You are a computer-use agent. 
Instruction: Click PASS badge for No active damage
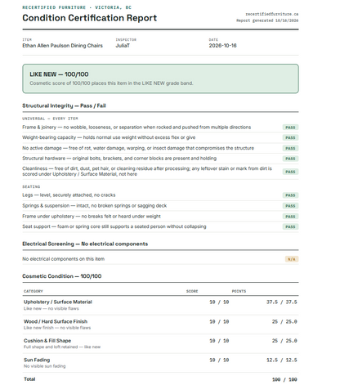click(290, 148)
